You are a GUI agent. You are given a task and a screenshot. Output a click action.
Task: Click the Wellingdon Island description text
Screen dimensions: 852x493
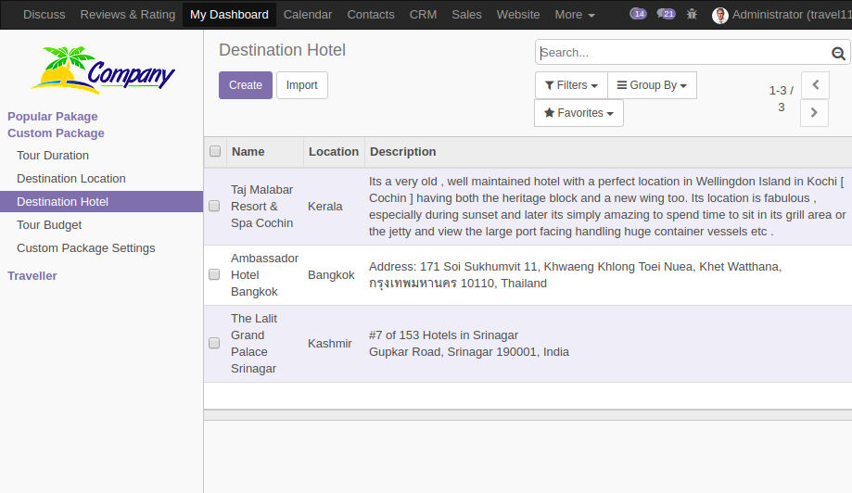click(x=607, y=207)
